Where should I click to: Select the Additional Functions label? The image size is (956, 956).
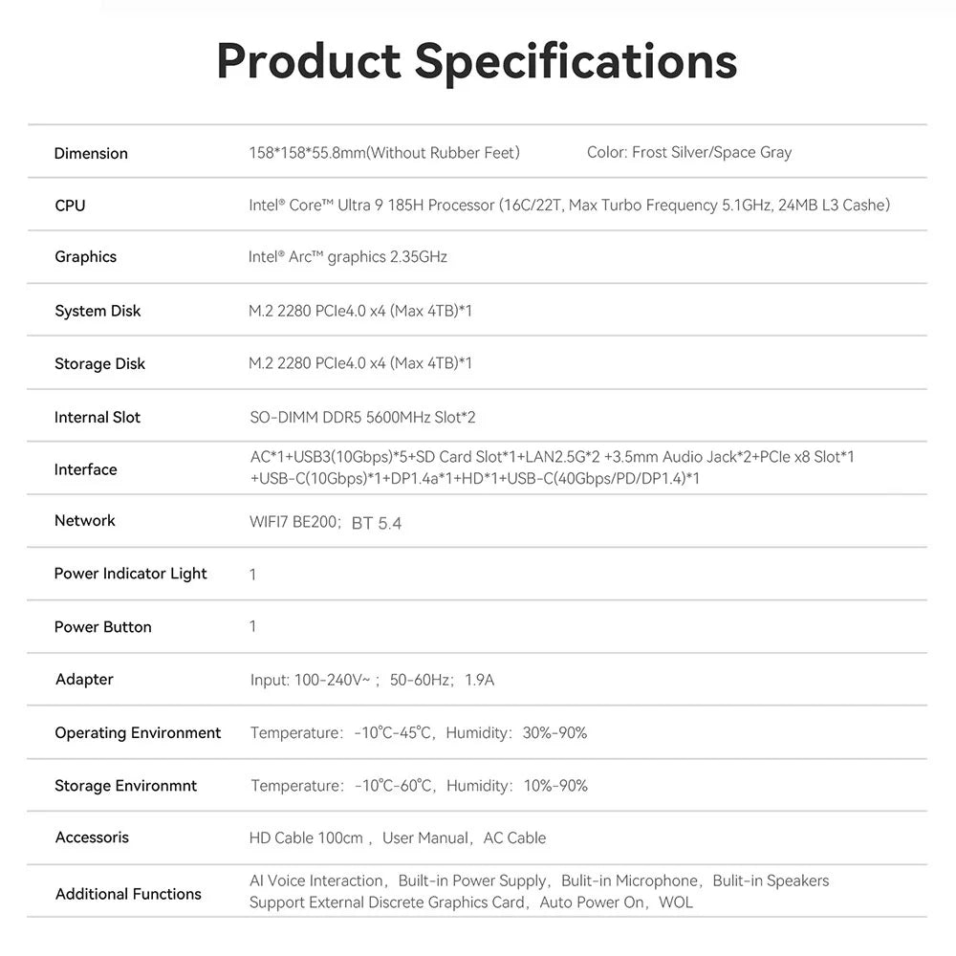(128, 894)
